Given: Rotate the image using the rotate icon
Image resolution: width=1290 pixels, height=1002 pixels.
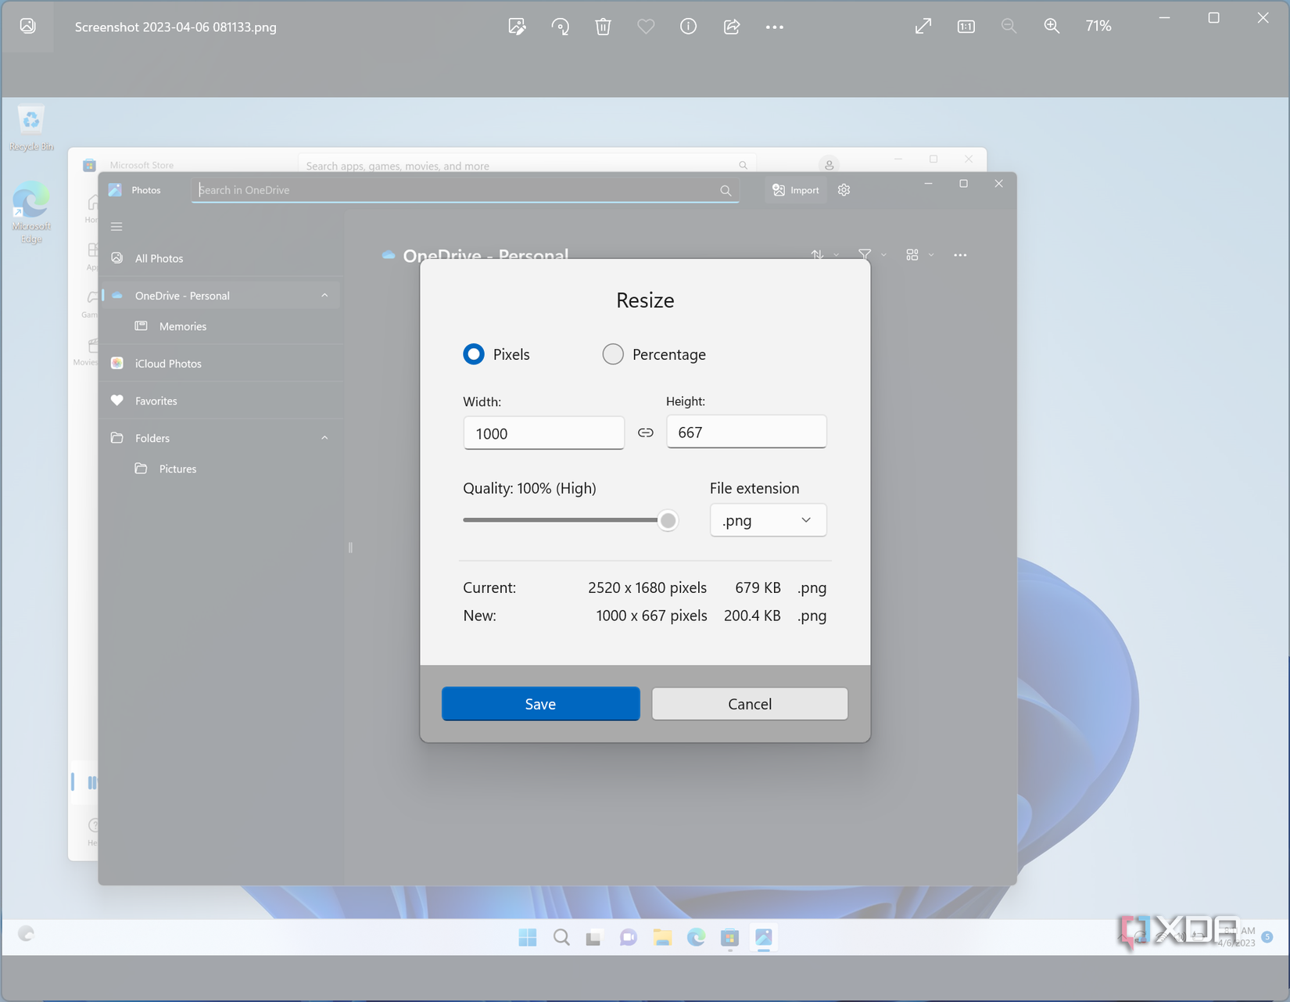Looking at the screenshot, I should (x=560, y=27).
